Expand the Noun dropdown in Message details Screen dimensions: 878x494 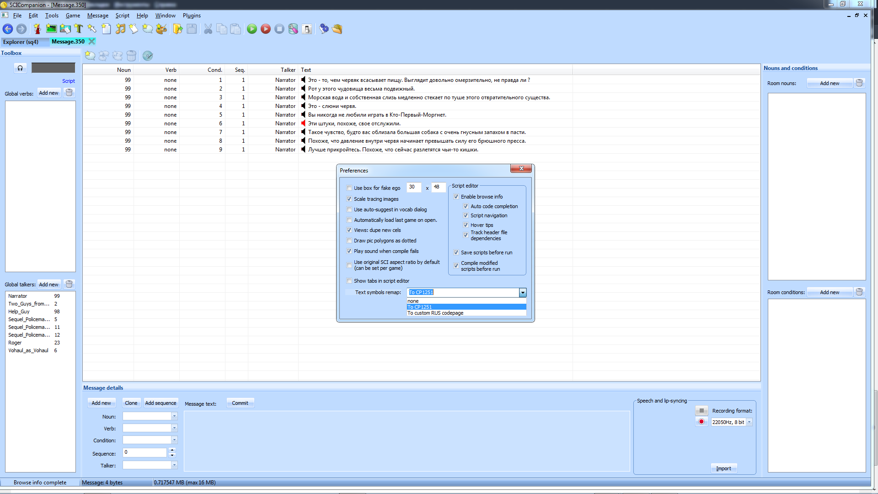[174, 416]
